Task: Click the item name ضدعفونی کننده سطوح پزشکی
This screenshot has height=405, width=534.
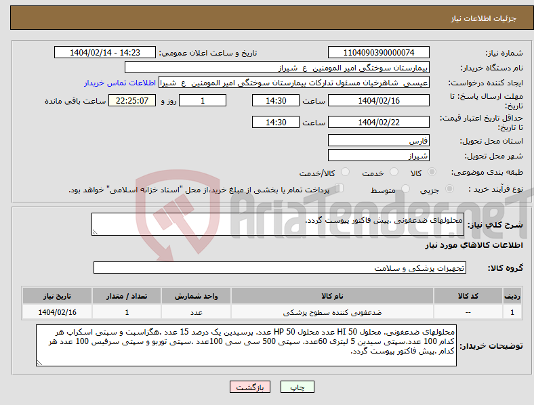Action: click(332, 312)
